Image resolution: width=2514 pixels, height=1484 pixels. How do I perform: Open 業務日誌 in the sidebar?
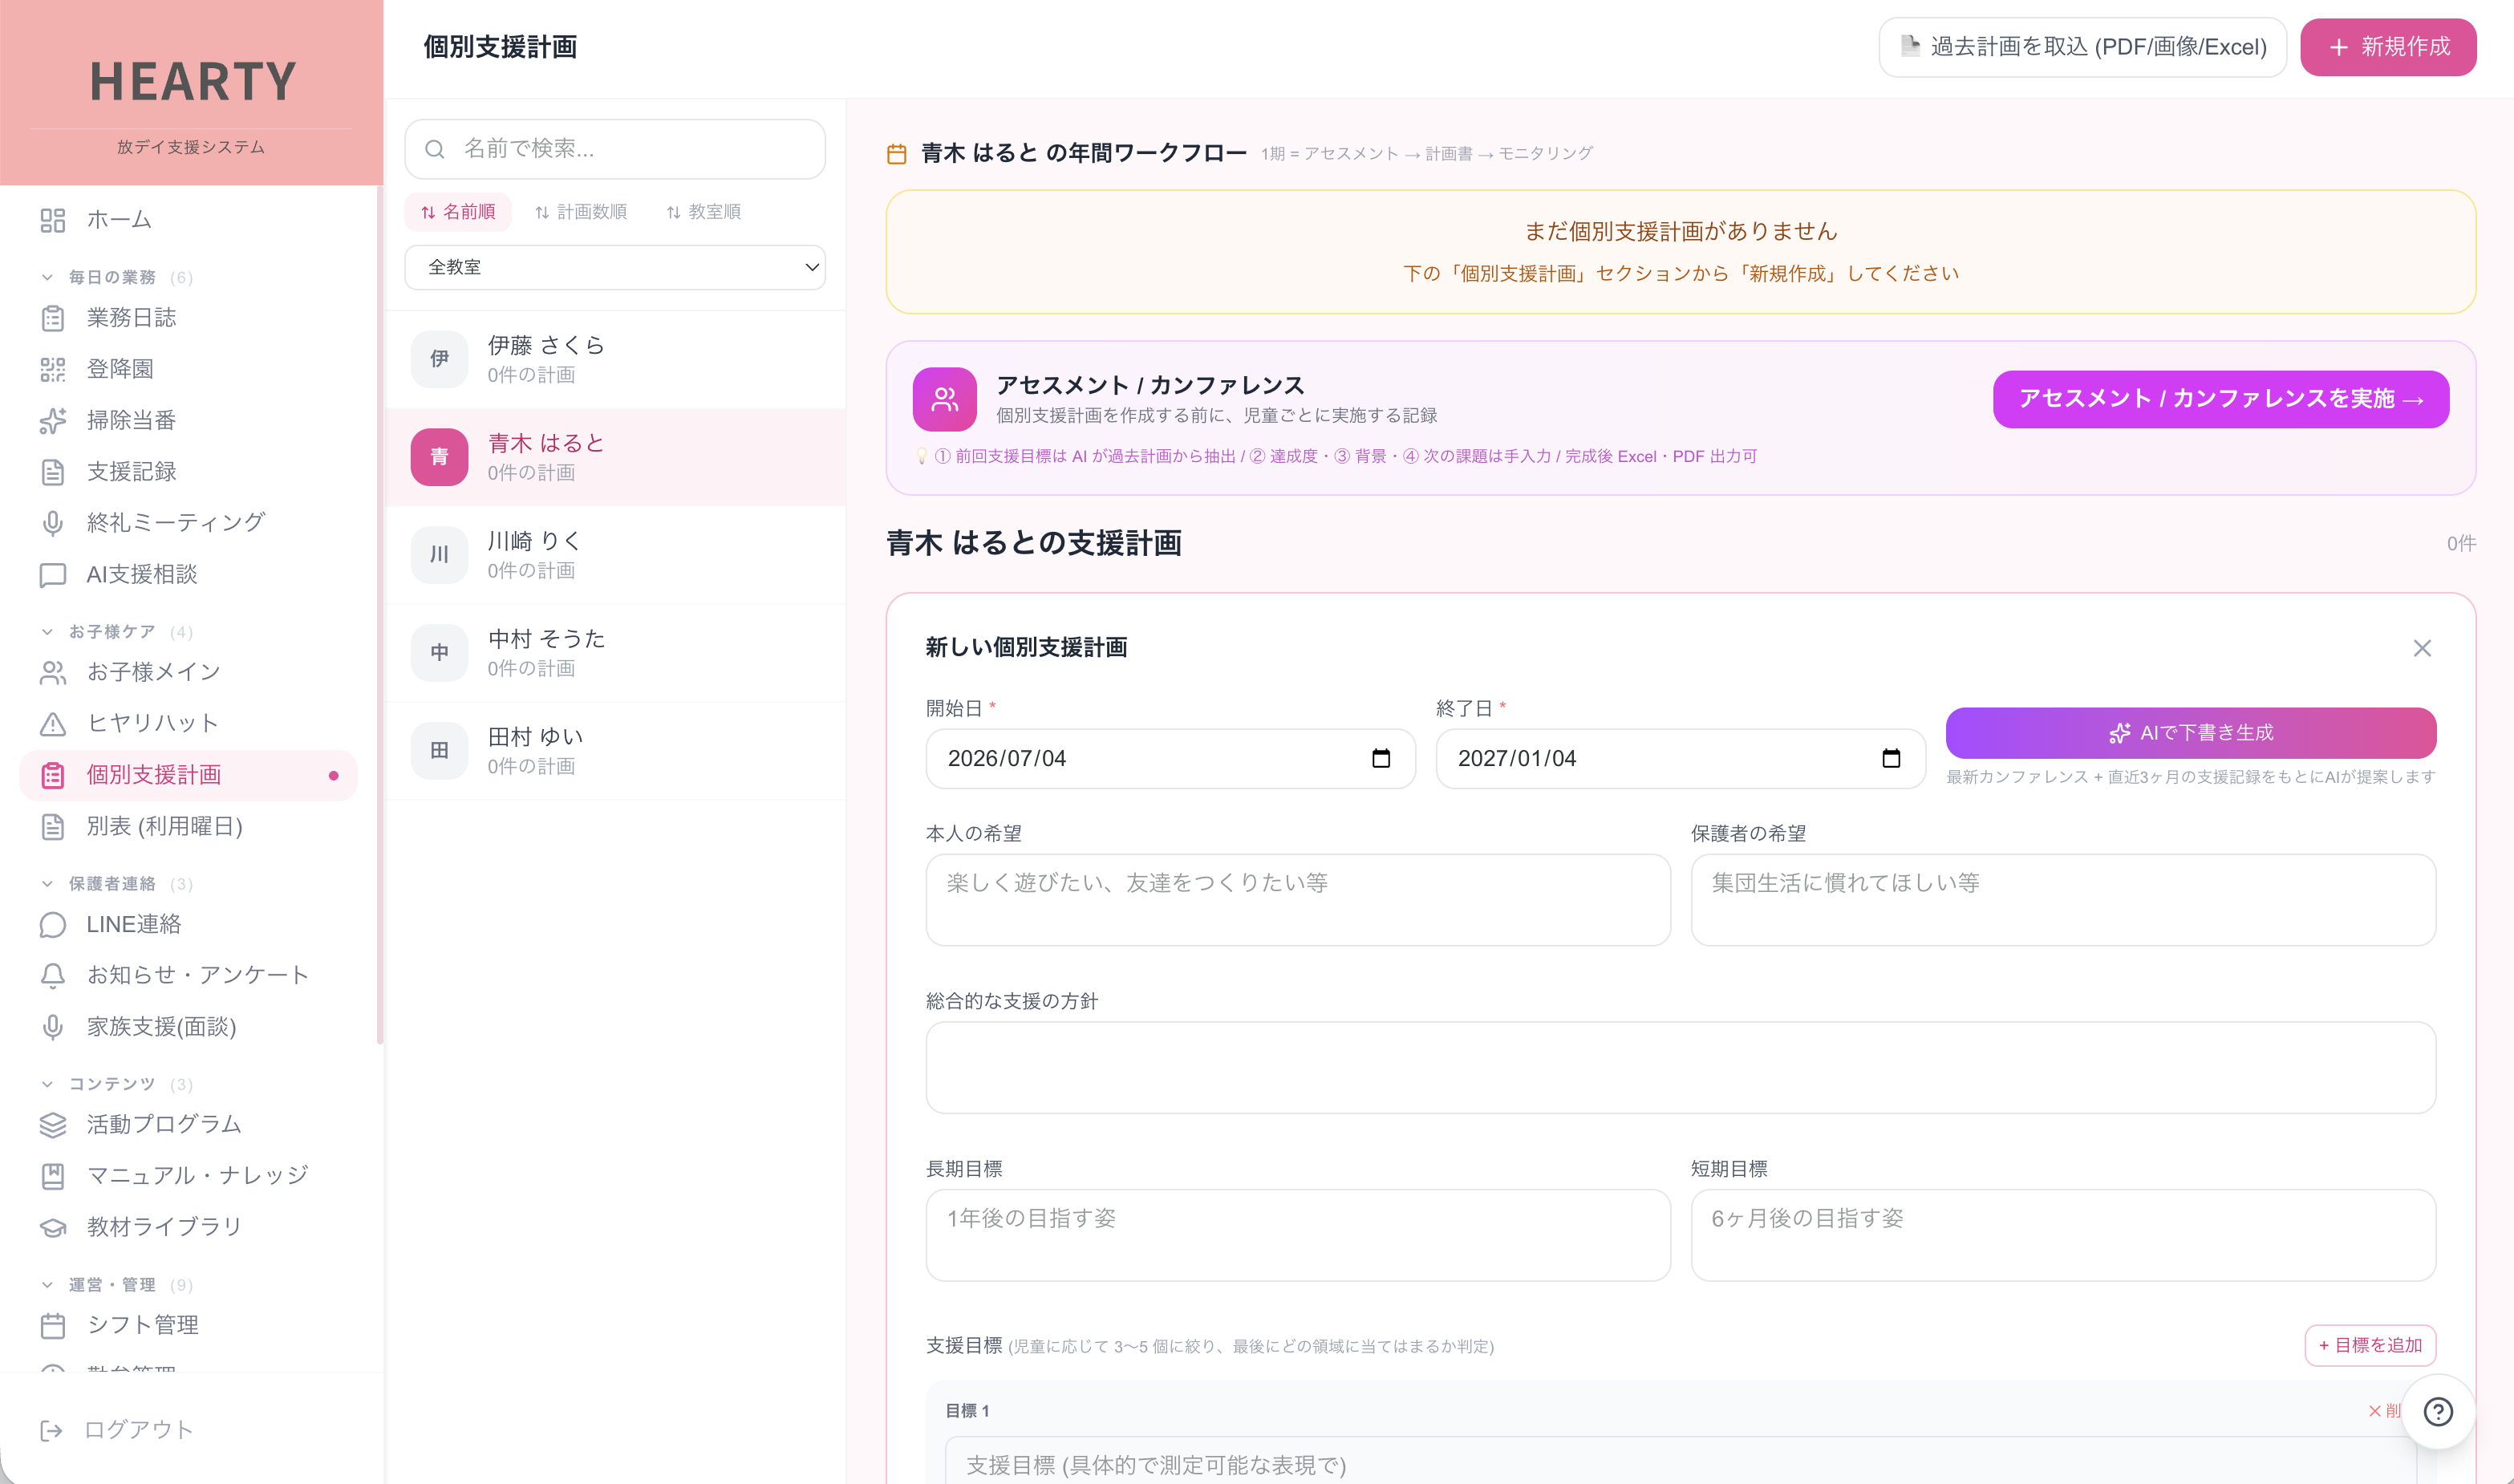(188, 318)
